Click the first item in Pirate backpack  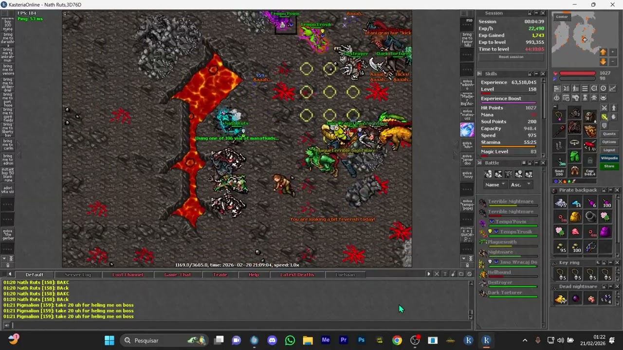[x=561, y=203]
